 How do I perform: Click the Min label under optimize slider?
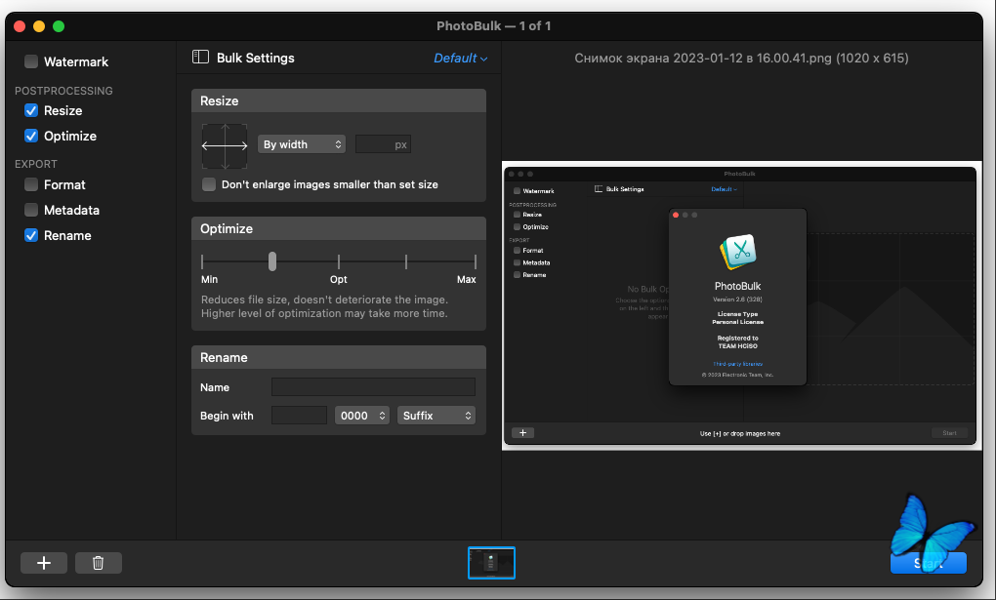pyautogui.click(x=209, y=279)
